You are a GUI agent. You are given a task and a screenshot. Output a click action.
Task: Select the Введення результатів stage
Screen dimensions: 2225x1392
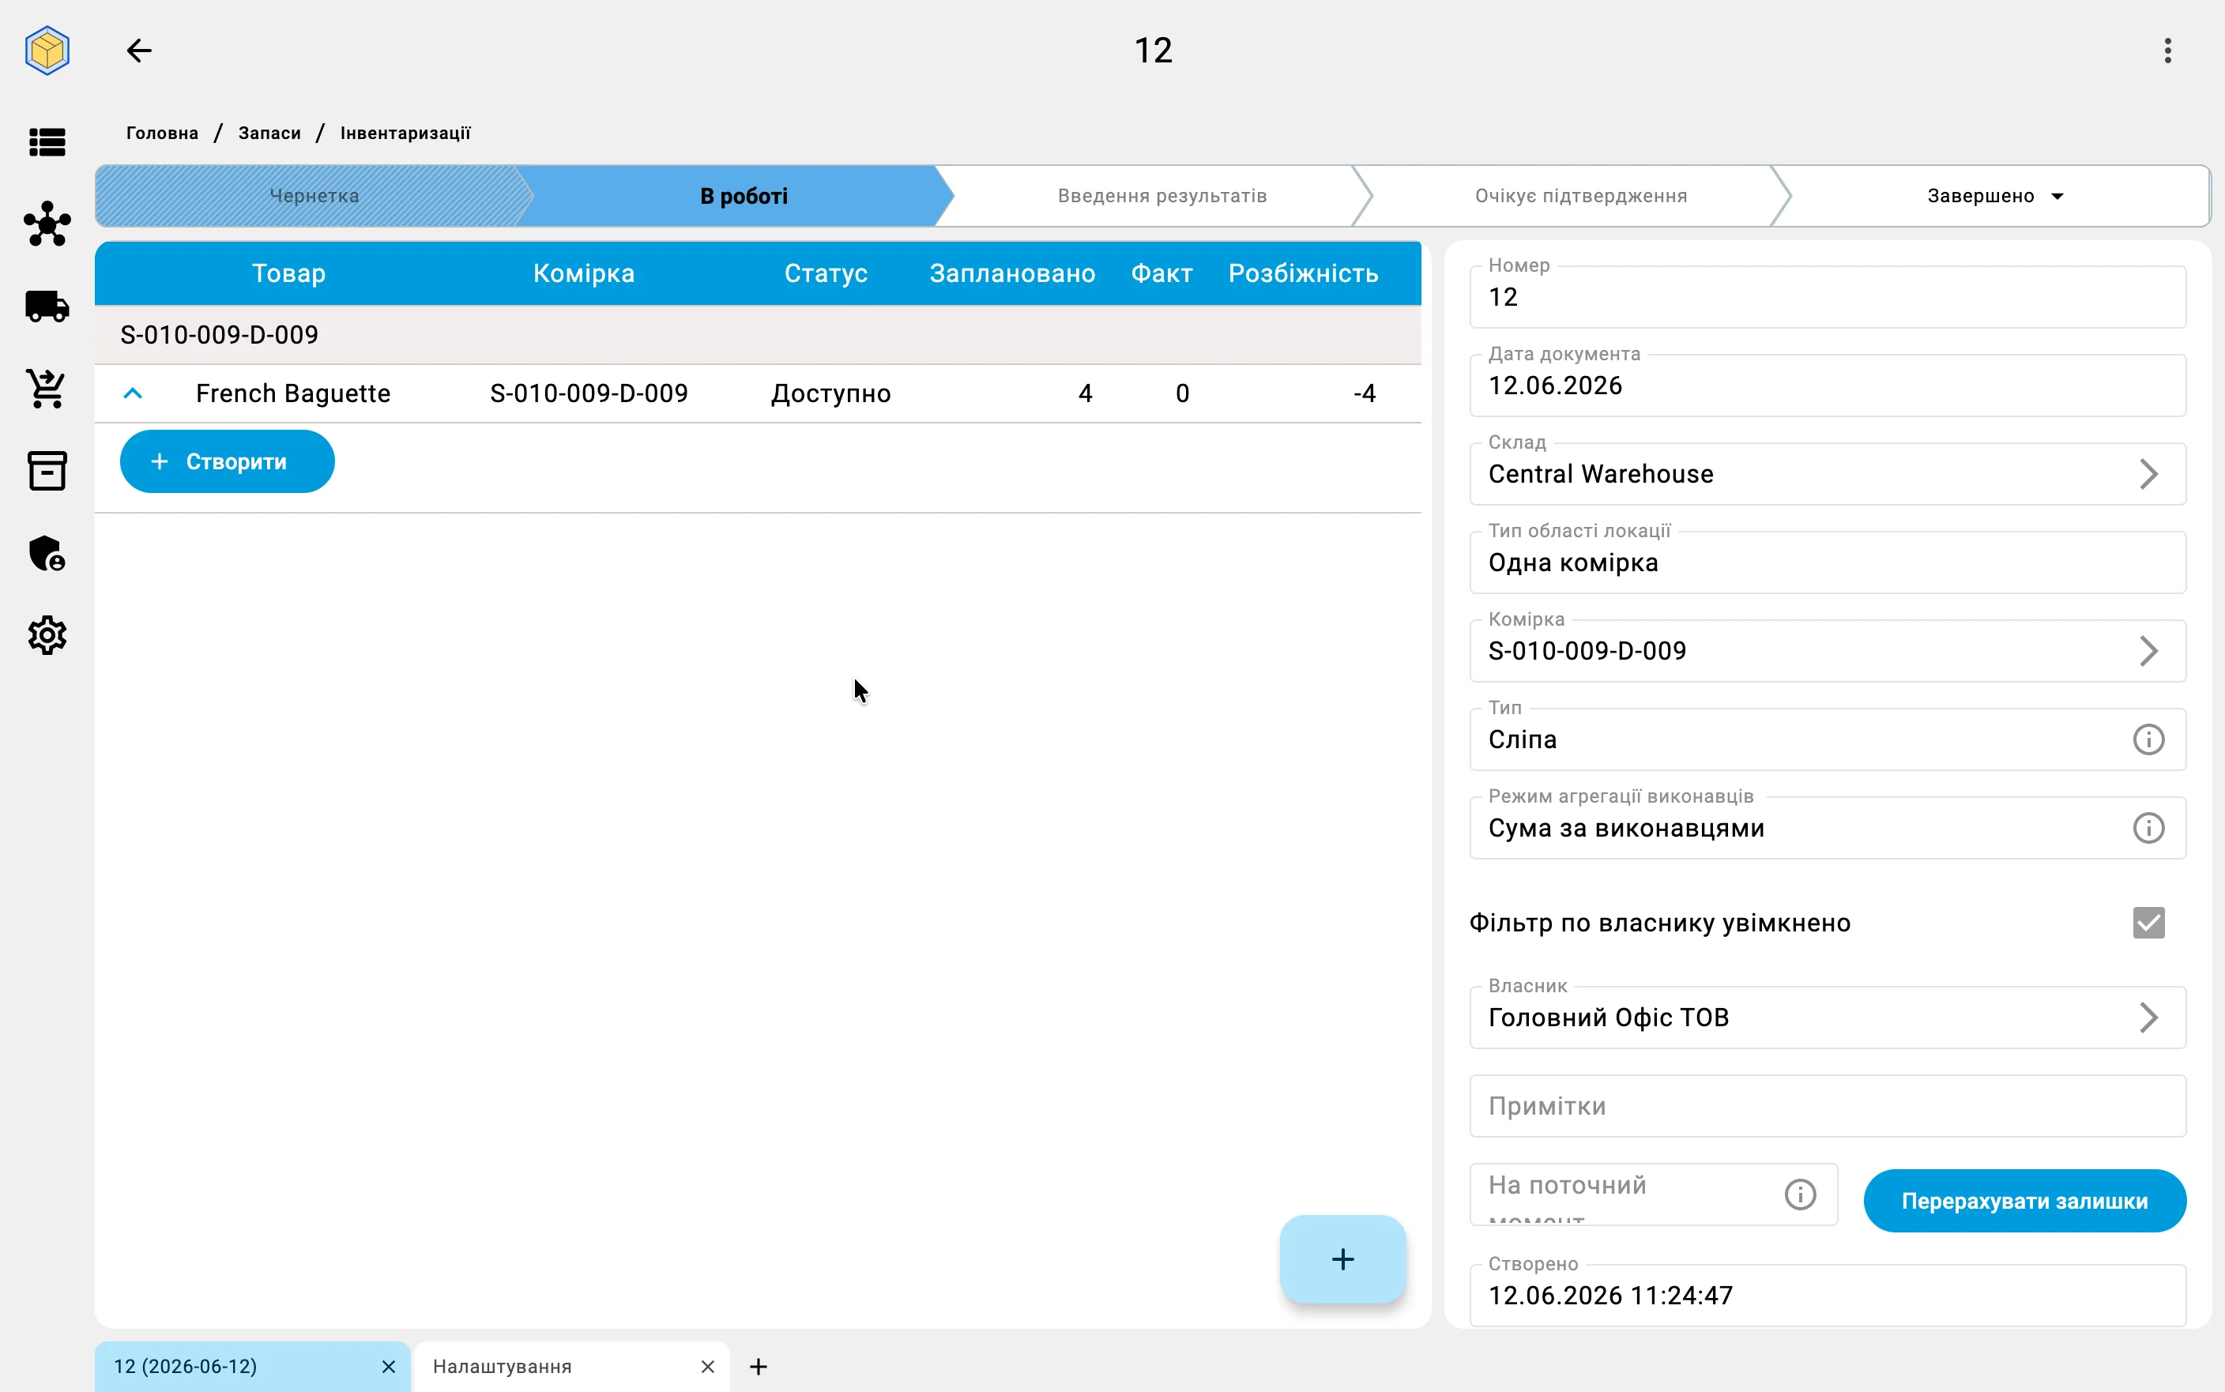point(1161,196)
